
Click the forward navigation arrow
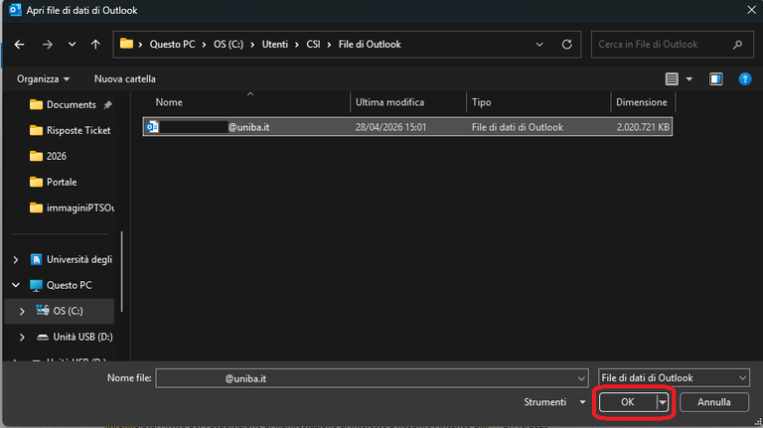click(x=48, y=45)
